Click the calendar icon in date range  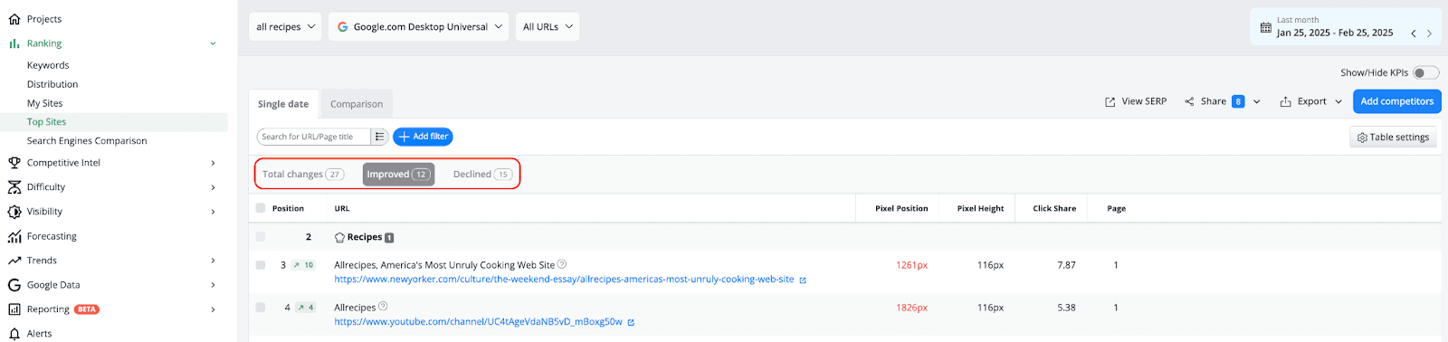click(x=1265, y=27)
